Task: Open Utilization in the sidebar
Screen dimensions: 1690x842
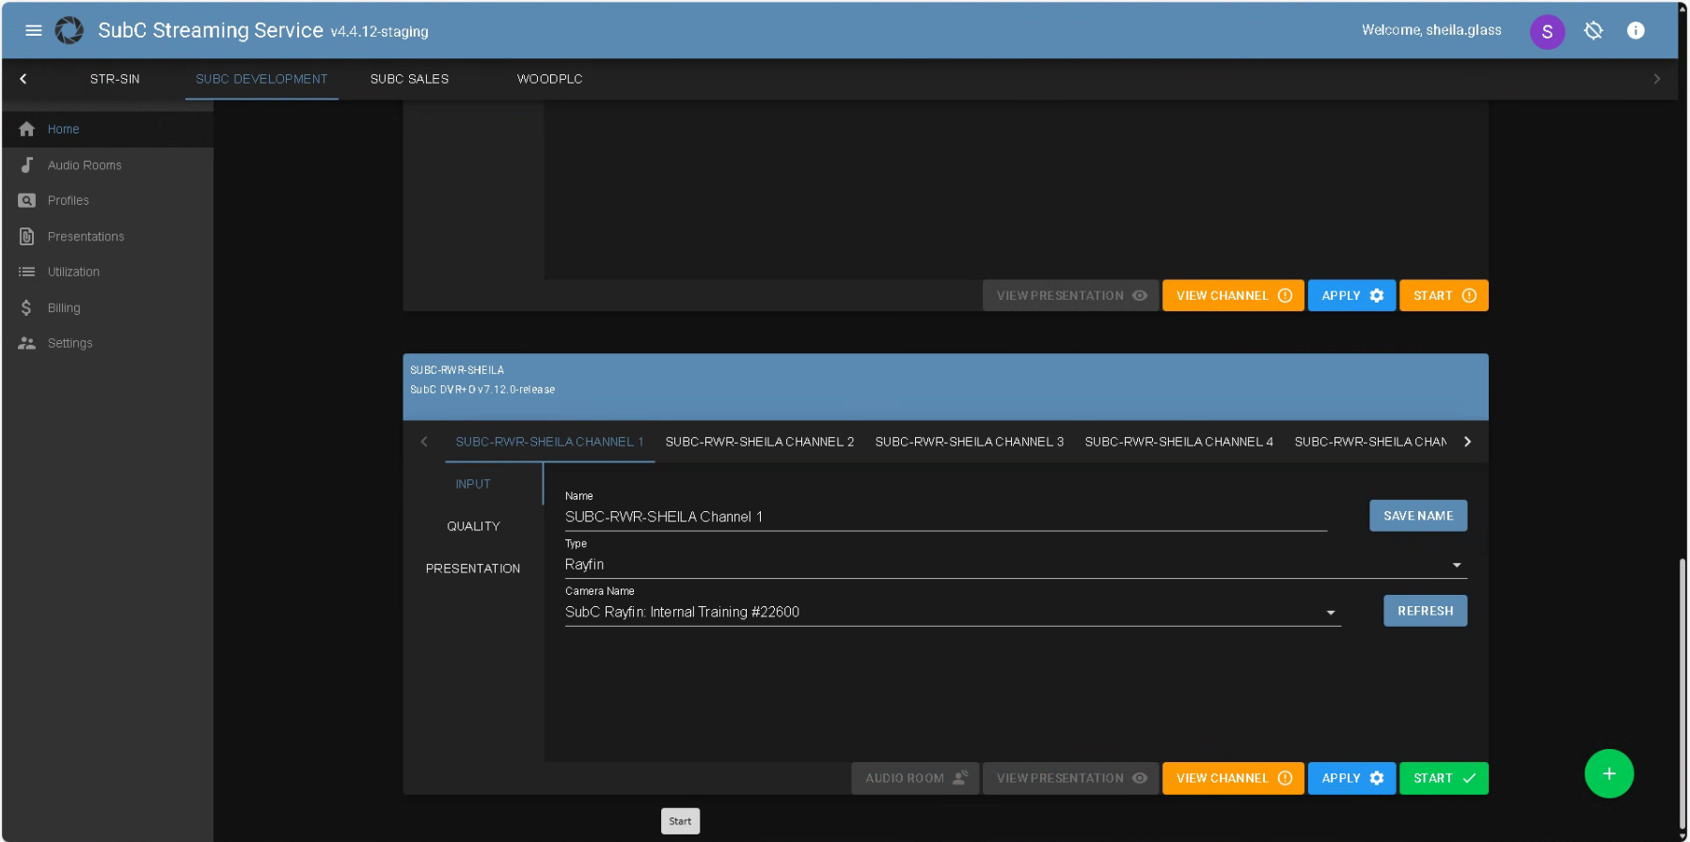Action: 73,273
